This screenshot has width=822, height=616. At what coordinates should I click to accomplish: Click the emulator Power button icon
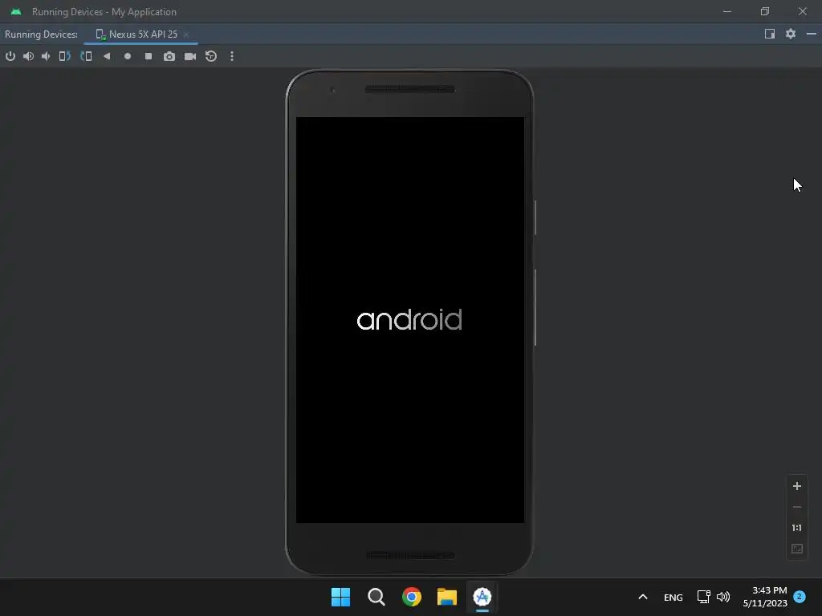(x=10, y=56)
